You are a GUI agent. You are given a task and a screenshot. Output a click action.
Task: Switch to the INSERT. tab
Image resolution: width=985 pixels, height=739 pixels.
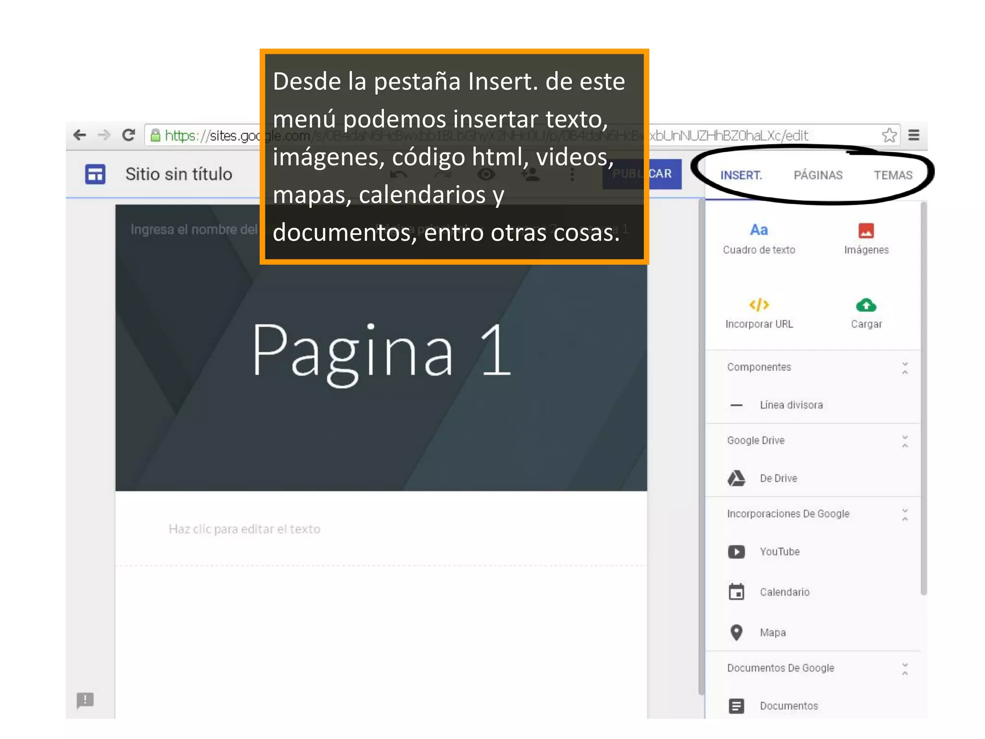coord(741,175)
